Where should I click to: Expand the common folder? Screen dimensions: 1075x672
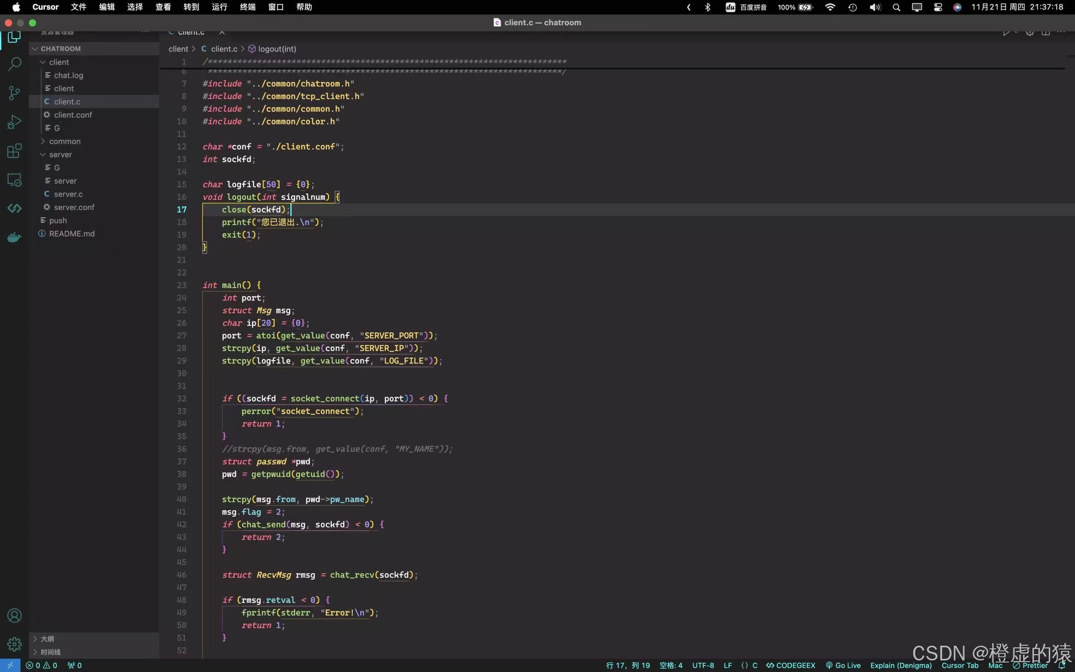65,141
